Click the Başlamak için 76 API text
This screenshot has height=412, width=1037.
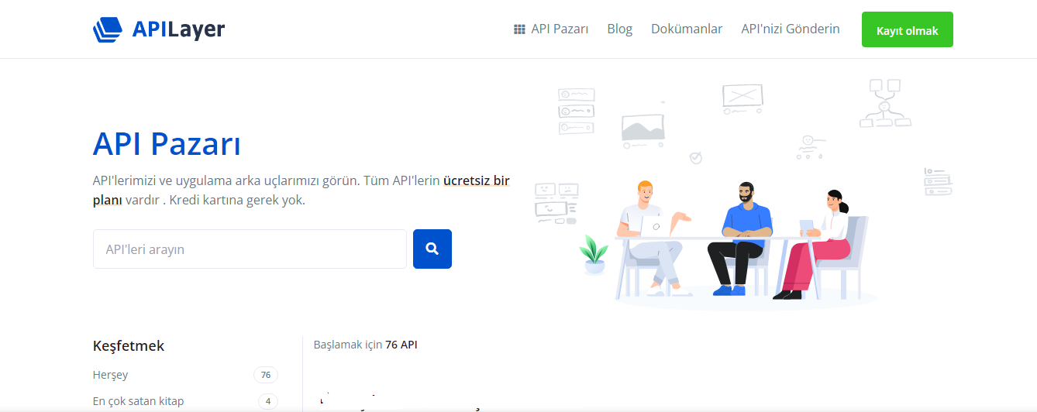[366, 345]
